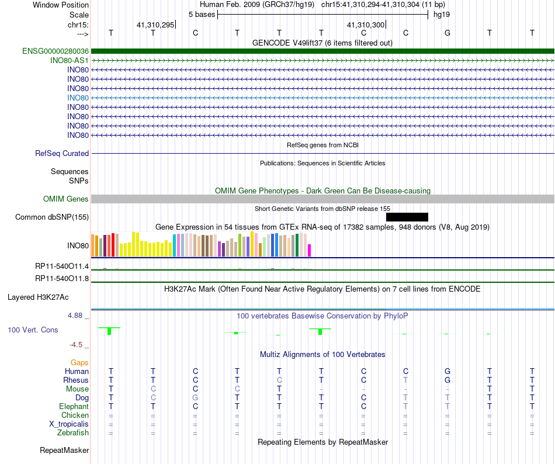Viewport: 555px width, 464px height.
Task: Click Multiz Alignments of 100 Vertebrates title
Action: pyautogui.click(x=322, y=354)
